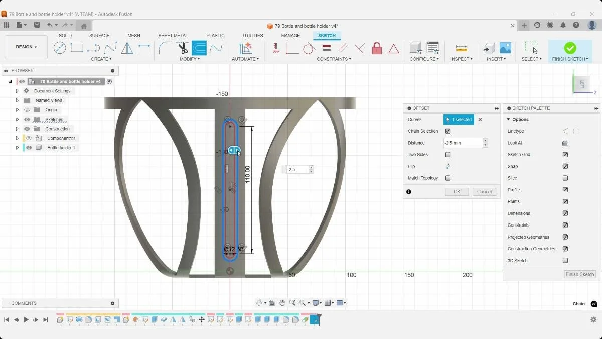Open the INSPECT dropdown menu
Image resolution: width=602 pixels, height=339 pixels.
462,59
